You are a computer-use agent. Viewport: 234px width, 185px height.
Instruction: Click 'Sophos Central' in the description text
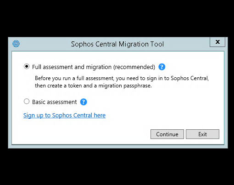(x=189, y=78)
